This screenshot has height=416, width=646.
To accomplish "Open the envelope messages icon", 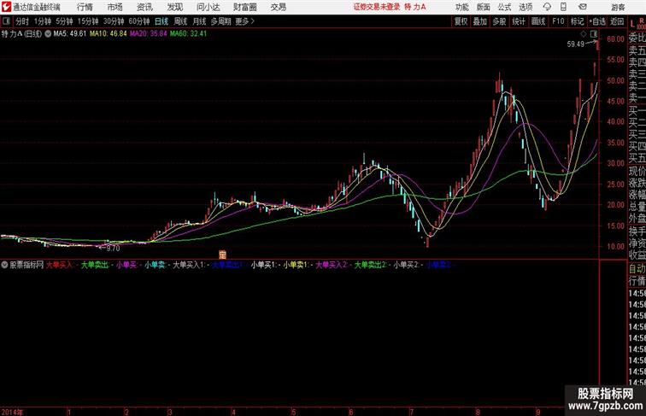I will (x=583, y=7).
